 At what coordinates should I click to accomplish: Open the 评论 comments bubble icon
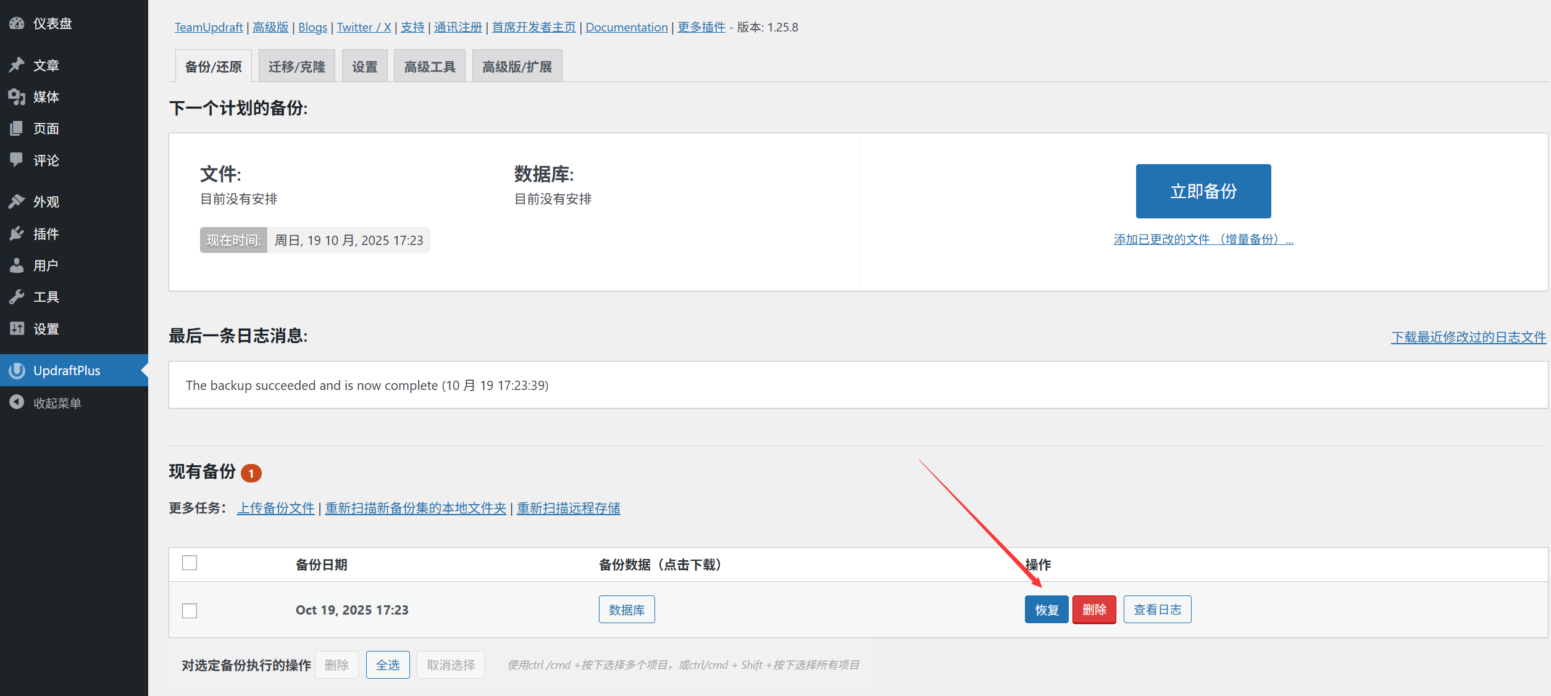point(17,160)
